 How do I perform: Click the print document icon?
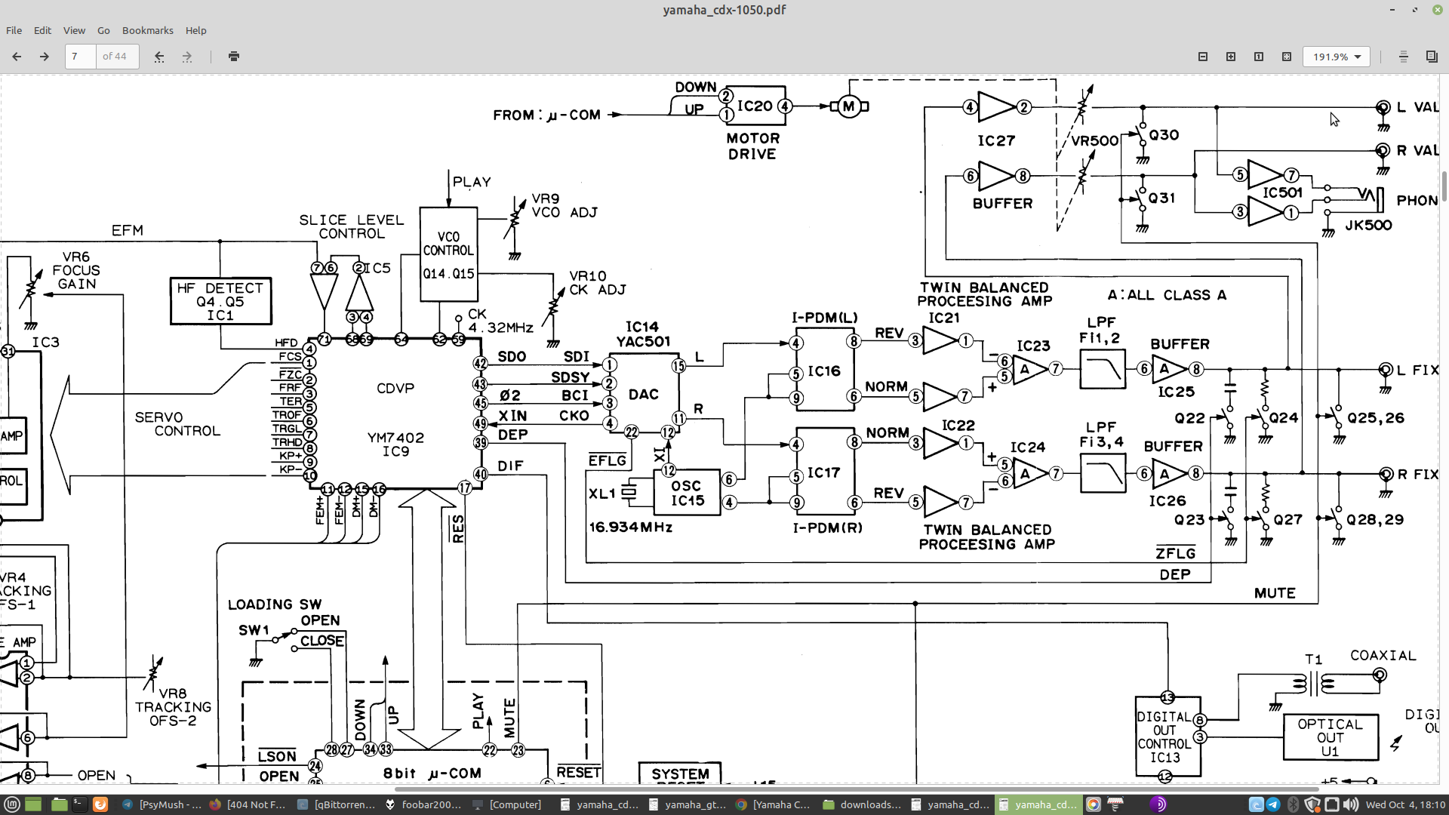pyautogui.click(x=234, y=57)
